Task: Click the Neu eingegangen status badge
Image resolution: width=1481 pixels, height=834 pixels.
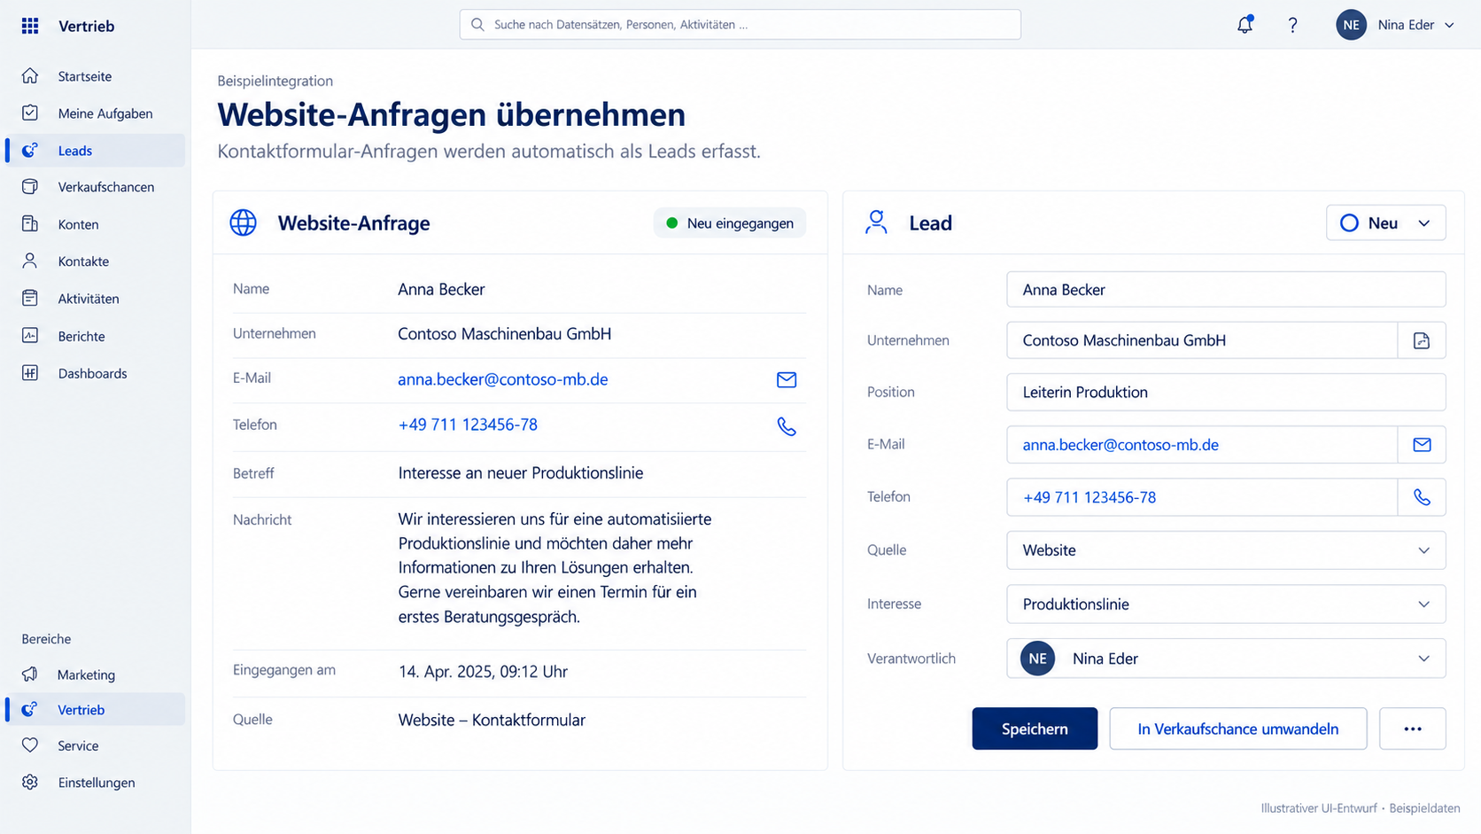Action: click(x=730, y=223)
